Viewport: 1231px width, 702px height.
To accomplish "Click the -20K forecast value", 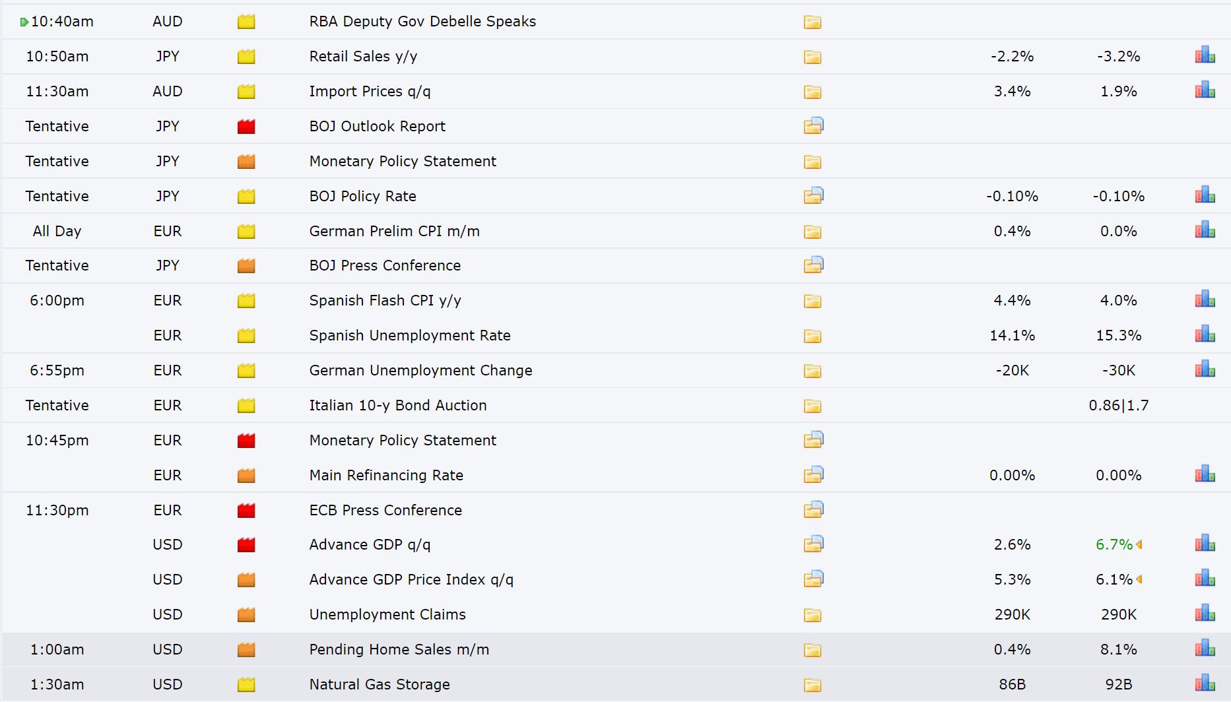I will (x=1013, y=370).
